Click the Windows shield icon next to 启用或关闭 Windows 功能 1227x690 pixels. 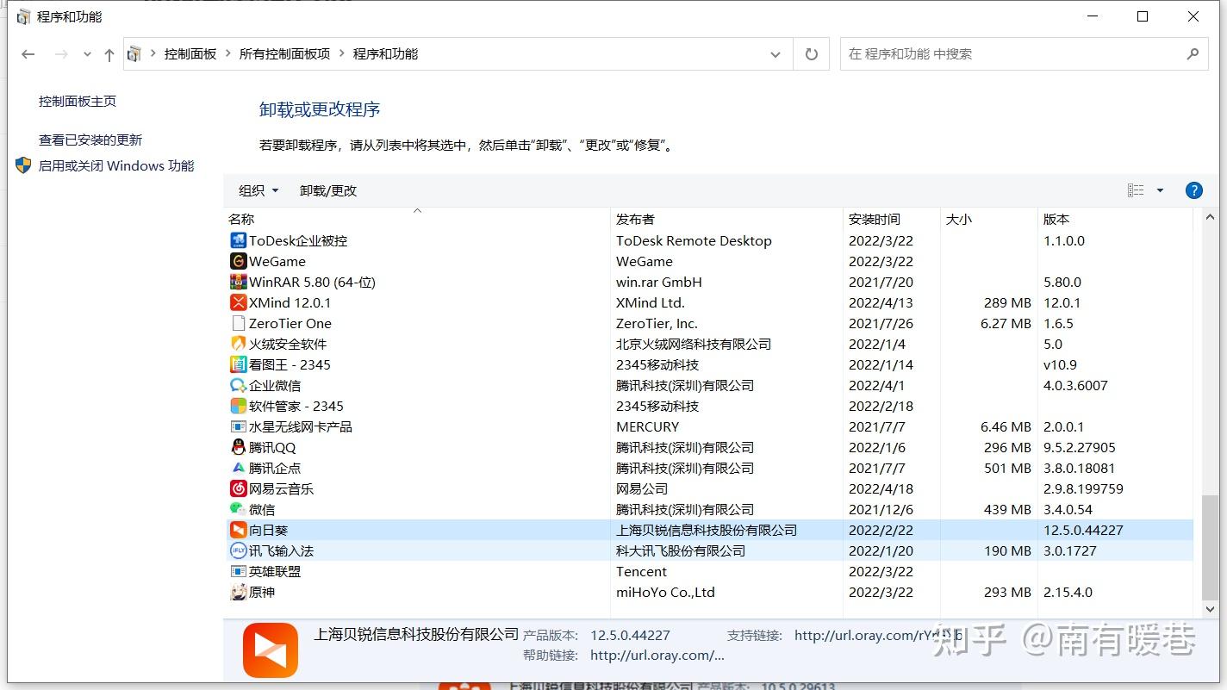coord(23,165)
